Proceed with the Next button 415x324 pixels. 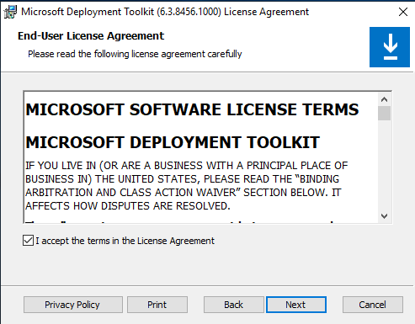point(296,305)
